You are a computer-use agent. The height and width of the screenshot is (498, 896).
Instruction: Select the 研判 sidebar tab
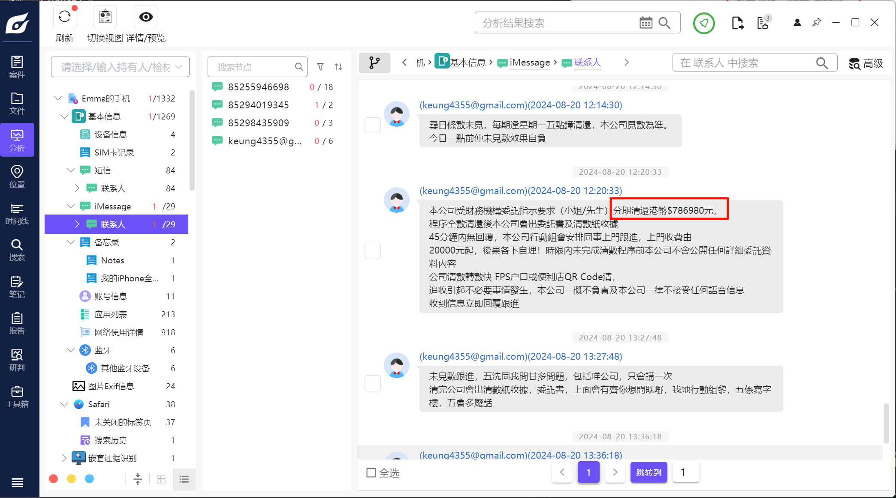pyautogui.click(x=17, y=360)
